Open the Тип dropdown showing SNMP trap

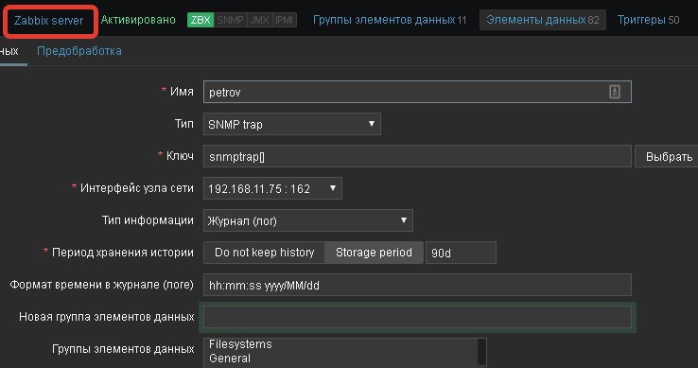click(x=292, y=124)
